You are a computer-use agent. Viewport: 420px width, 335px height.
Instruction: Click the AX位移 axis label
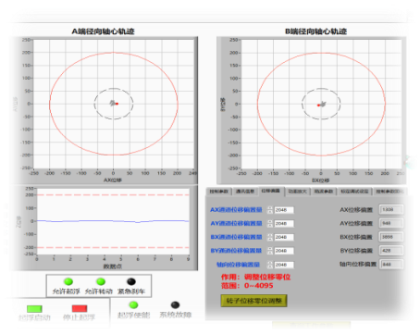pos(113,180)
